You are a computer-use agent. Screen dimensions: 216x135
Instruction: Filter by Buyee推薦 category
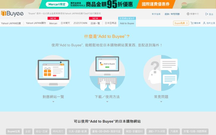point(14,131)
